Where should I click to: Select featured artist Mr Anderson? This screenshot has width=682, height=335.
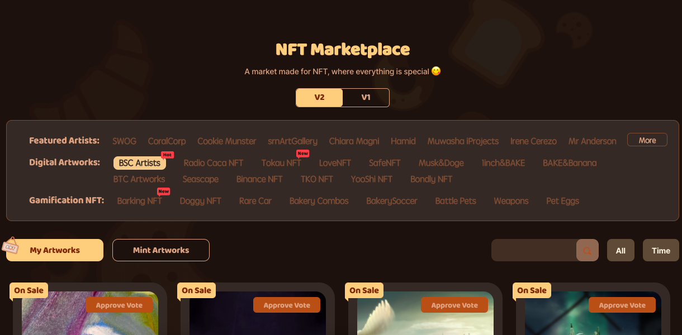(592, 141)
